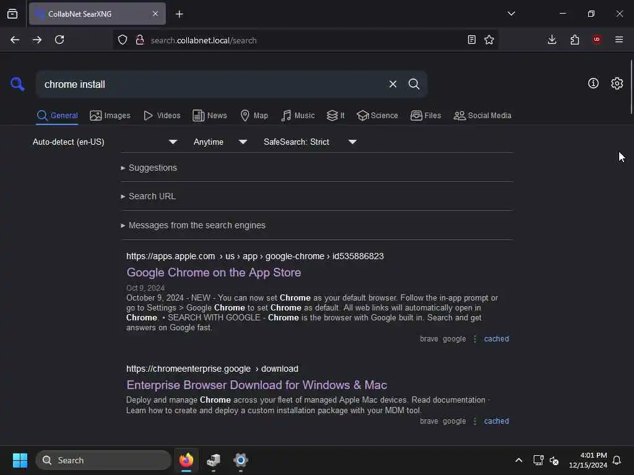The width and height of the screenshot is (634, 475).
Task: Toggle reader view icon
Action: pyautogui.click(x=471, y=40)
